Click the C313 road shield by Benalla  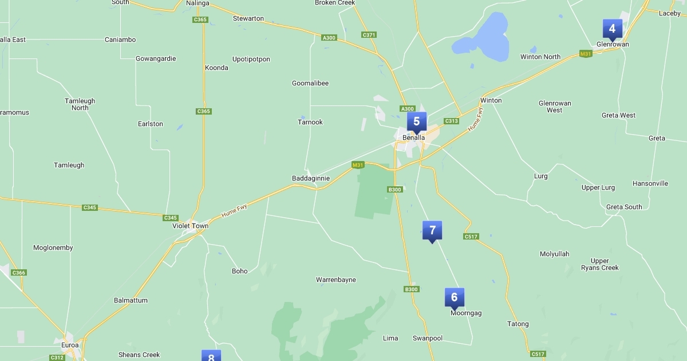452,121
